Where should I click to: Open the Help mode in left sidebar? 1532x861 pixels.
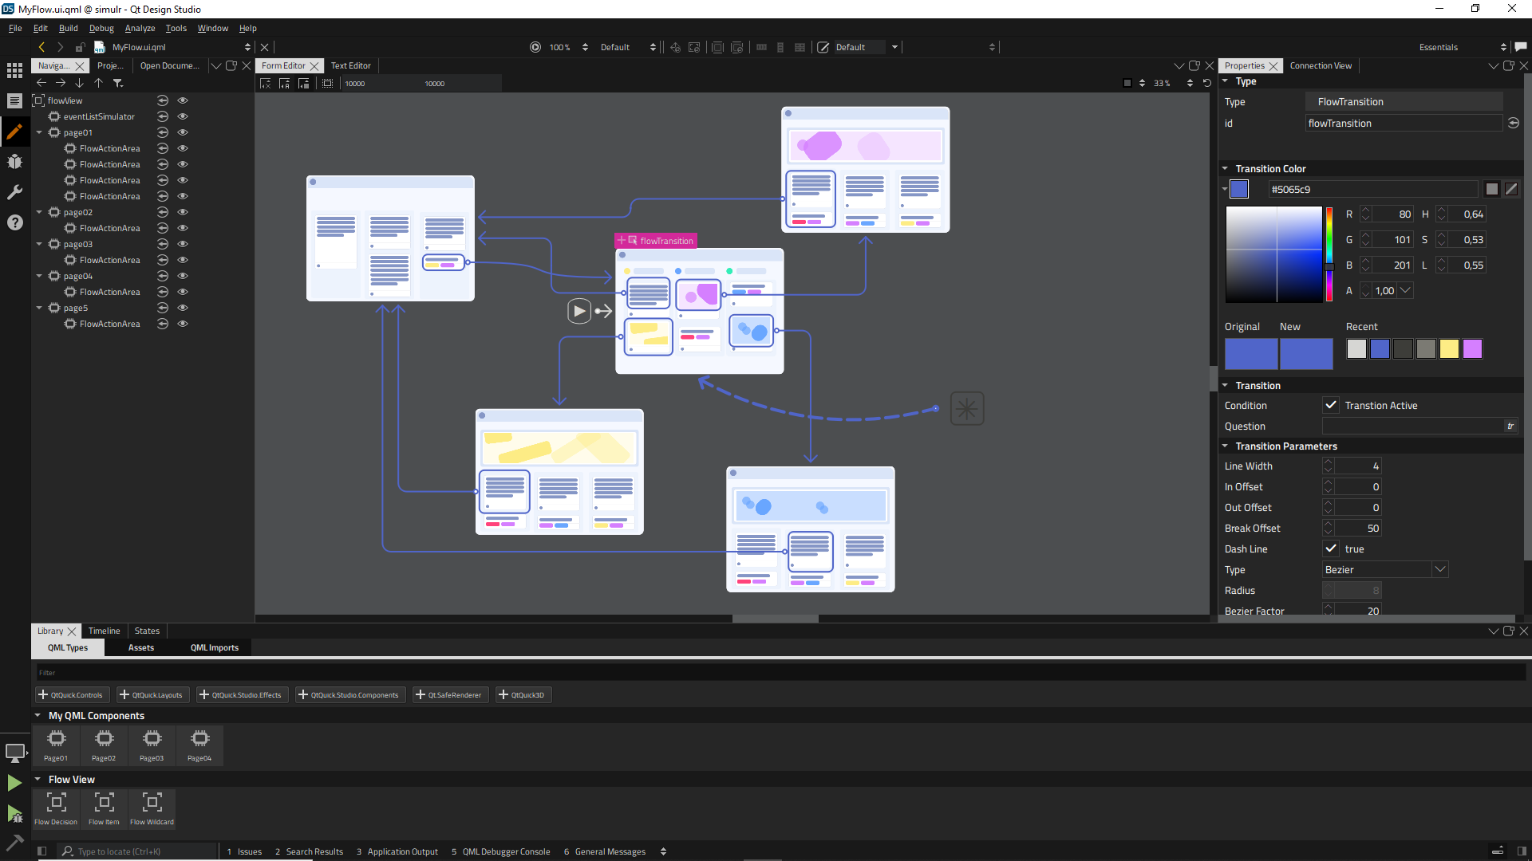[14, 222]
